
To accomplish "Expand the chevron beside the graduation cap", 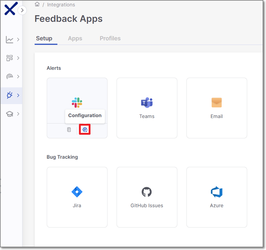I will (18, 114).
